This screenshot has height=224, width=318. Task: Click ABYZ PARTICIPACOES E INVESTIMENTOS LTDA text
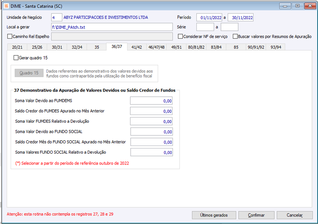click(x=106, y=17)
